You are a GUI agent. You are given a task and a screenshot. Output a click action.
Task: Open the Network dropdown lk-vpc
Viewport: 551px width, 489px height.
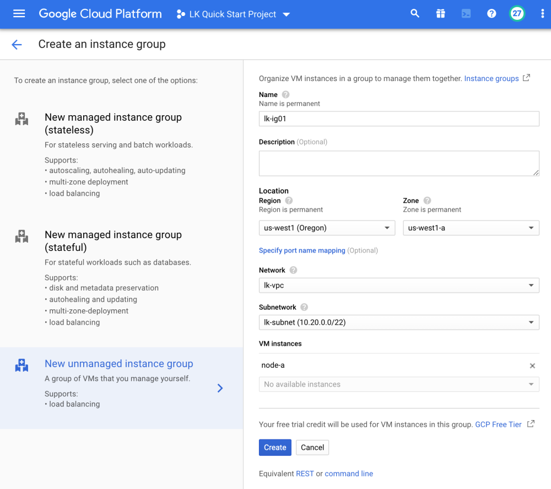pos(398,285)
